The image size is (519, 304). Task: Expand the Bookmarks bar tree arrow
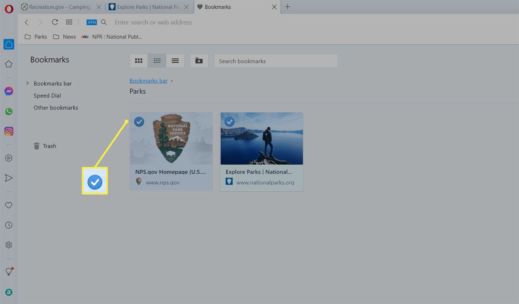tap(28, 83)
